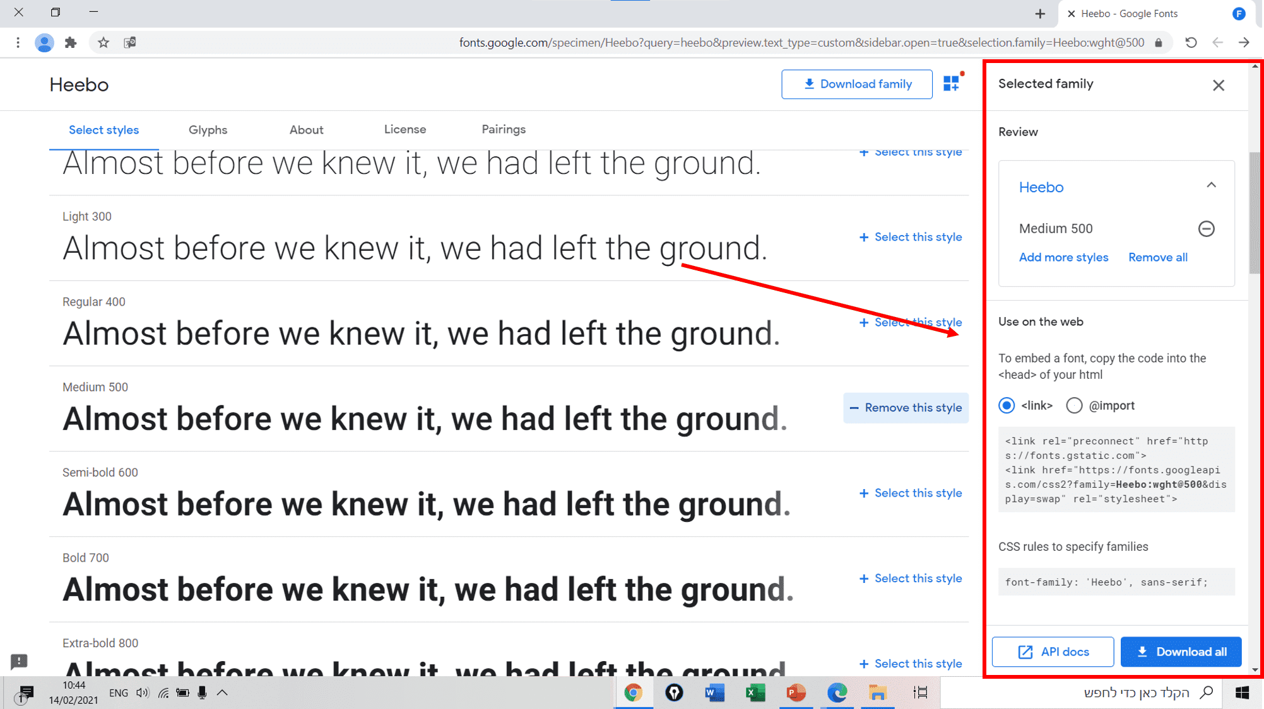Click the font-family CSS rule code
Image resolution: width=1264 pixels, height=709 pixels.
coord(1116,582)
